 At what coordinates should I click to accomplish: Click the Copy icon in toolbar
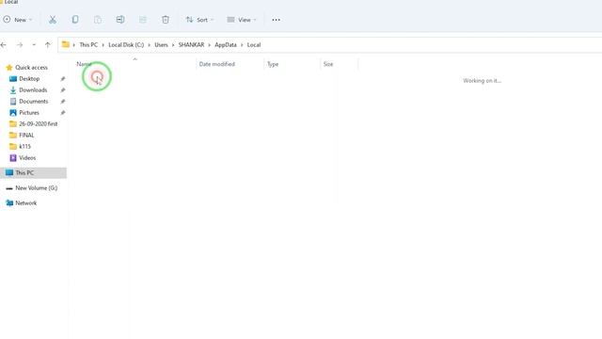[75, 20]
